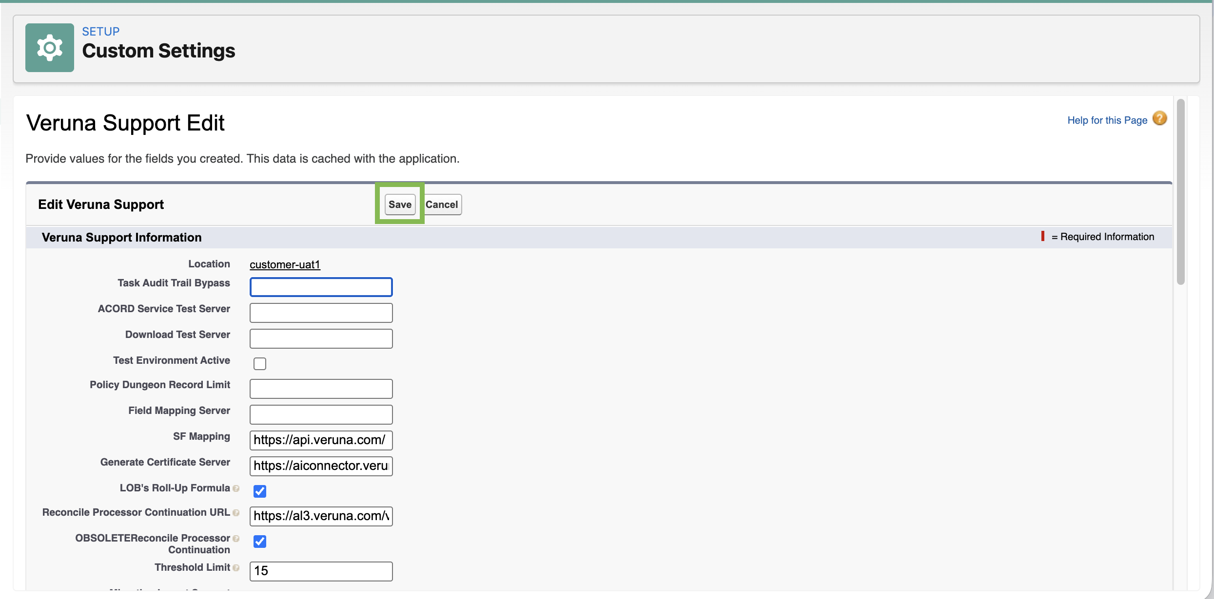Click the Veruna Support Edit page title
This screenshot has height=599, width=1214.
(x=125, y=123)
